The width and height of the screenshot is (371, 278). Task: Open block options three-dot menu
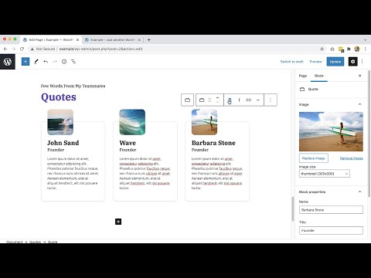(271, 100)
